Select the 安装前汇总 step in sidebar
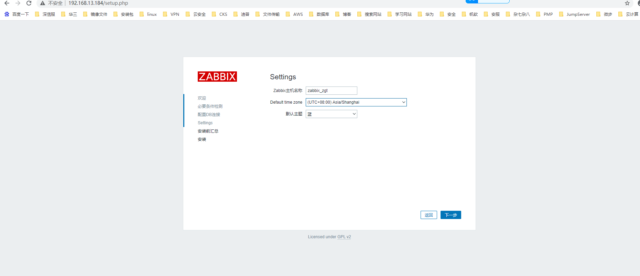640x276 pixels. (208, 131)
